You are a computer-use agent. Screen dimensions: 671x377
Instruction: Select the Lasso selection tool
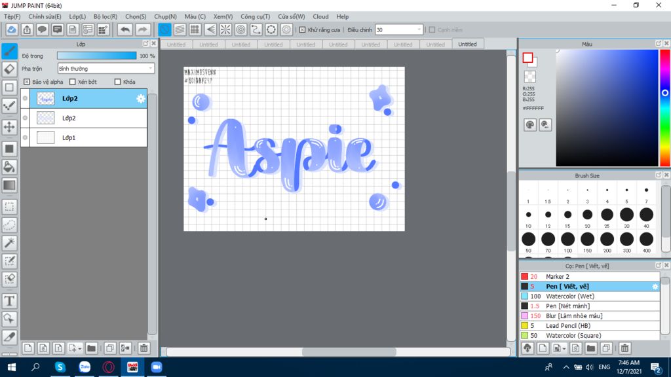click(9, 225)
